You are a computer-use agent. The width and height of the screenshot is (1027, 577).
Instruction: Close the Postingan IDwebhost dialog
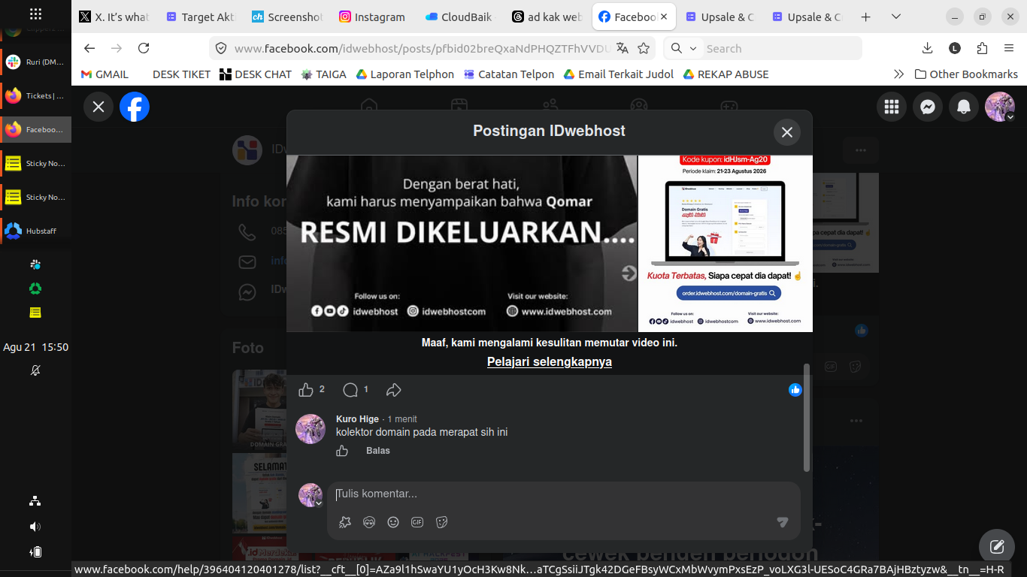[787, 132]
